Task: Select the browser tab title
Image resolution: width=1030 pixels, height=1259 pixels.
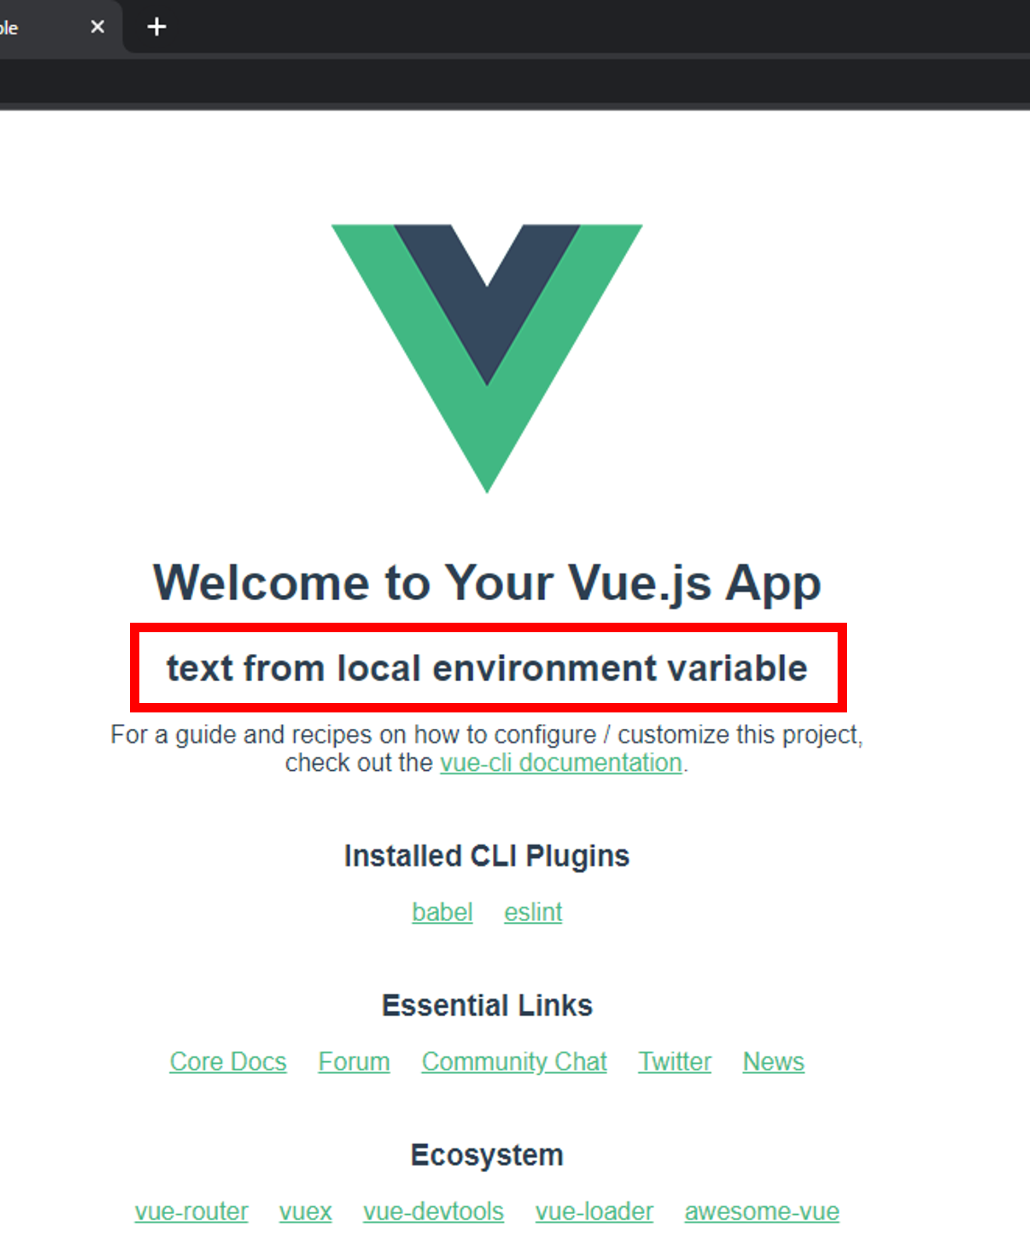Action: point(9,28)
